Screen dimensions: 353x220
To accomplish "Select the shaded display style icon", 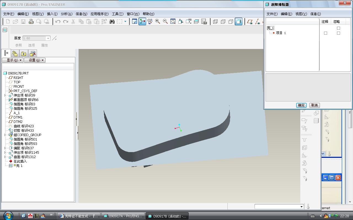I will (x=239, y=21).
